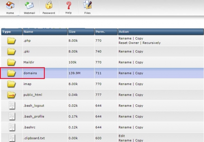Open the Files toolbar icon
Viewport: 204px width, 142px height.
click(87, 6)
